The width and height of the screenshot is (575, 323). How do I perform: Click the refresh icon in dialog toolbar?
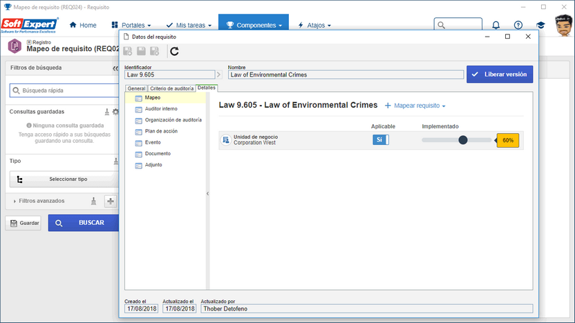[175, 51]
